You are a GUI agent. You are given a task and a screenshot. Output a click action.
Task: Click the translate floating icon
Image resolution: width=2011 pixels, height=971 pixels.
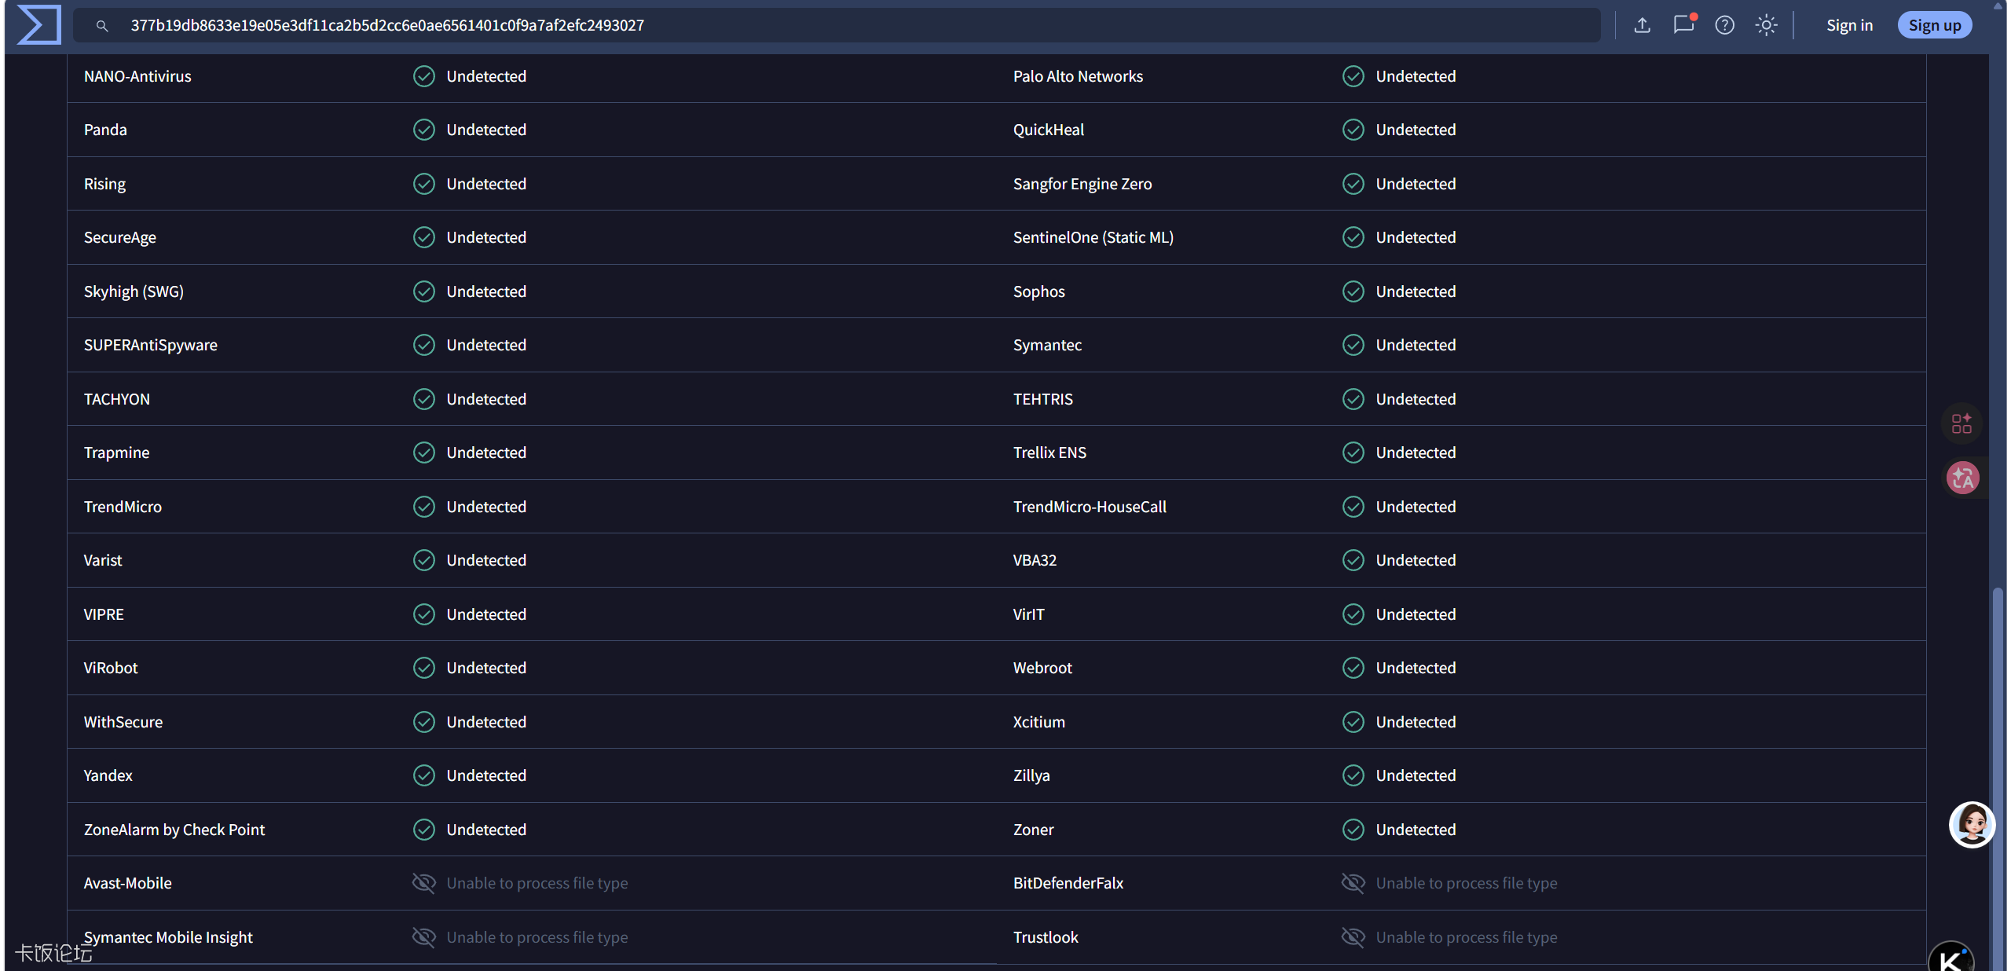(1963, 478)
